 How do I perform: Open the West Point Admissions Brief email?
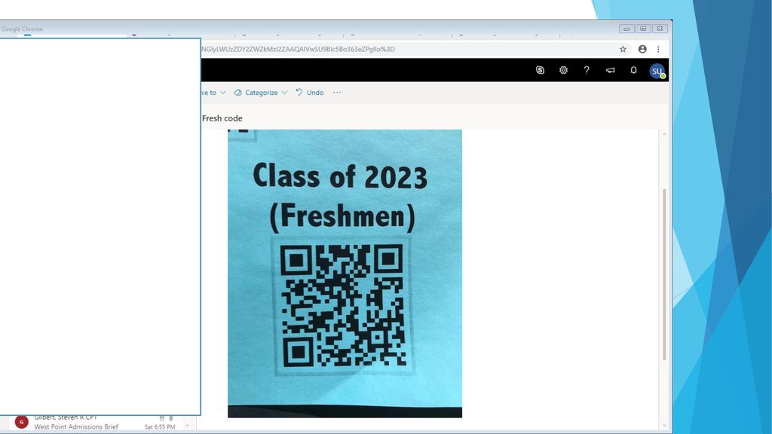(x=76, y=426)
